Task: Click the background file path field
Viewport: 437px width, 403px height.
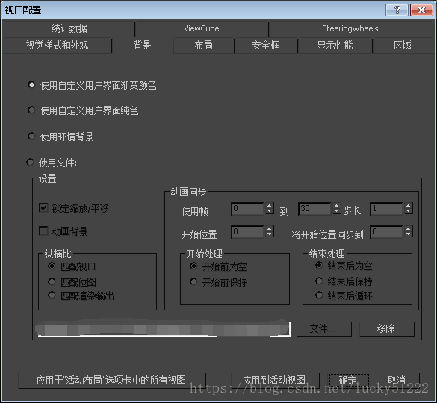Action: pos(164,328)
